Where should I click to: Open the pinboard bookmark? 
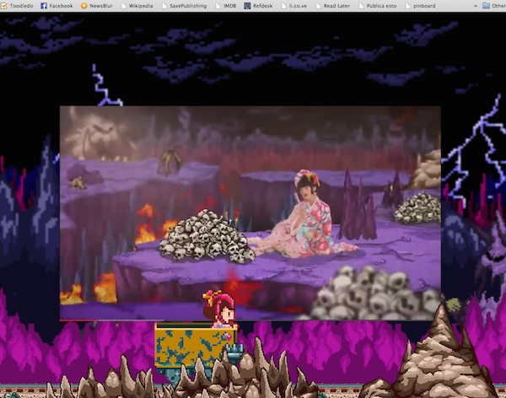420,6
